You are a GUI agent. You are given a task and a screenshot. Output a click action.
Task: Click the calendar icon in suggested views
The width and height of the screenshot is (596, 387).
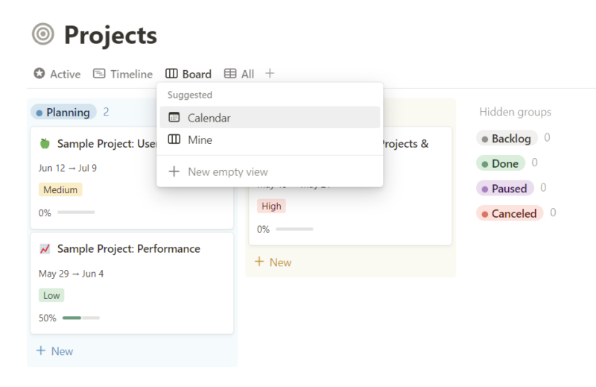click(174, 118)
